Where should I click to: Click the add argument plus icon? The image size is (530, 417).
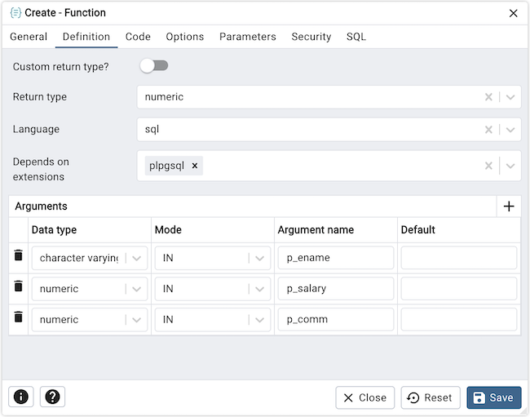pyautogui.click(x=509, y=206)
